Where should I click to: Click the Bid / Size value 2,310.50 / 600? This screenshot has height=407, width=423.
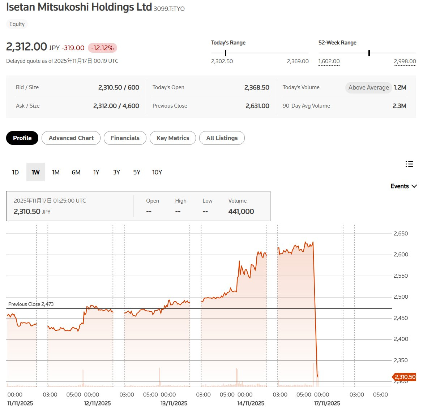coord(119,87)
